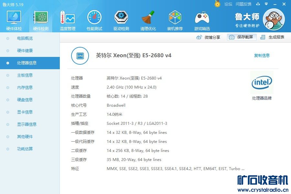The image size is (291, 194).
Task: Click speed value 2.40 GHz (100 MHz x 24.0)
Action: coord(131,87)
